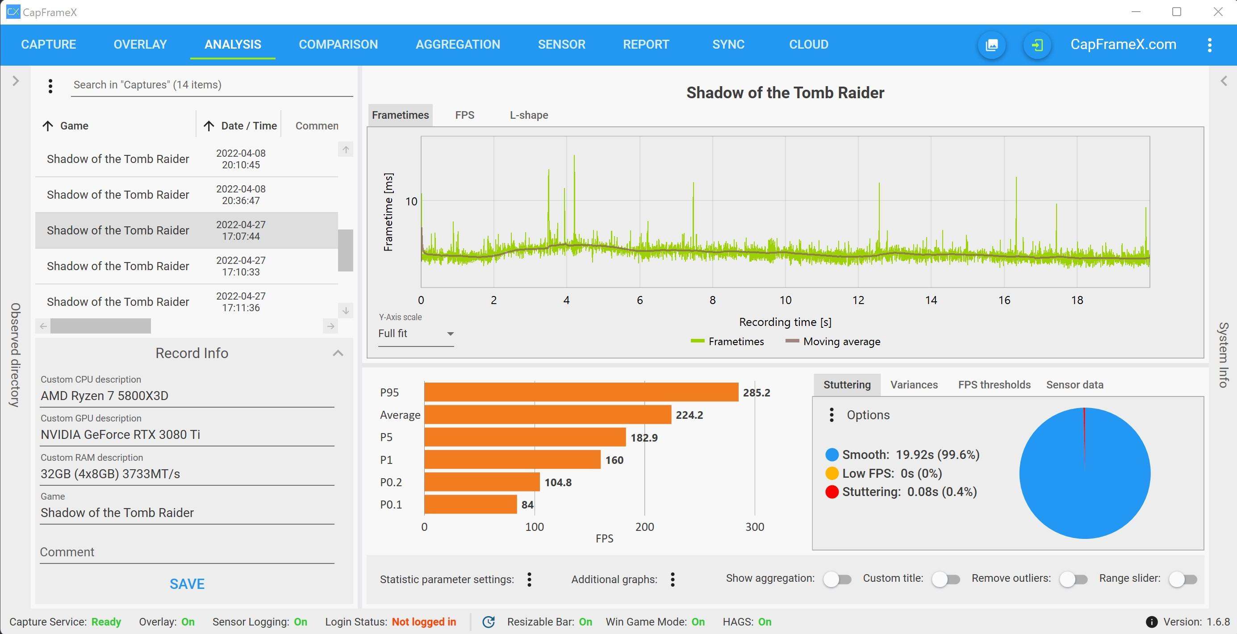Click the captures list horizontal scrollbar
The image size is (1237, 634).
coord(100,326)
